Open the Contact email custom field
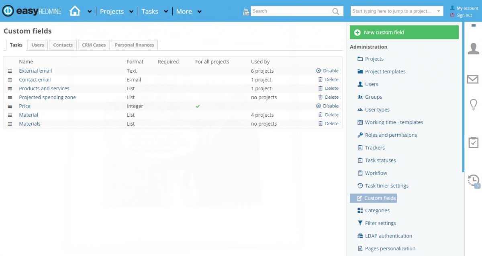 pyautogui.click(x=35, y=79)
